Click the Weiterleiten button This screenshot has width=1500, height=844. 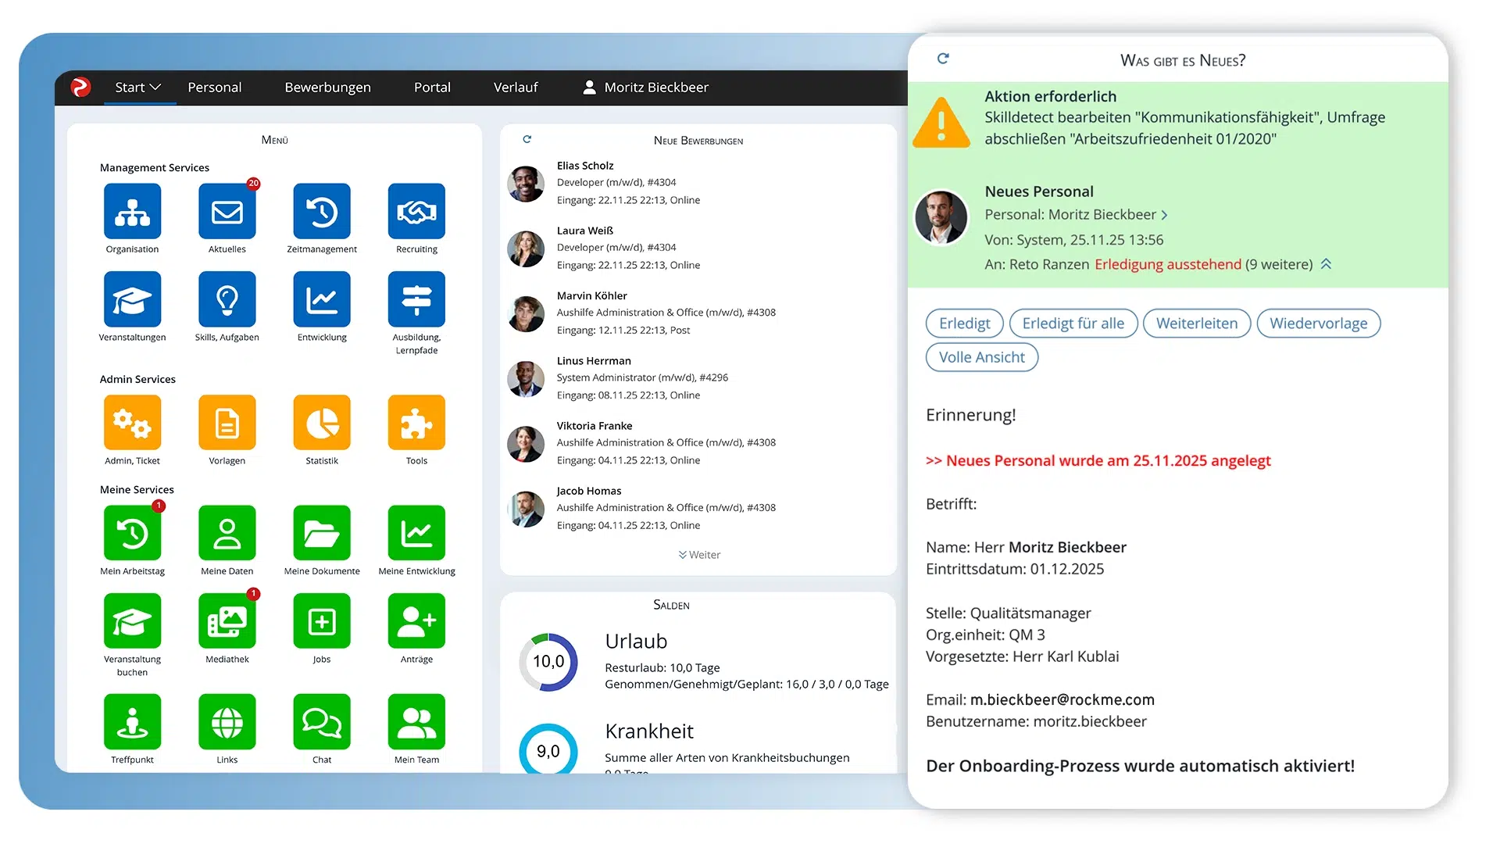pyautogui.click(x=1196, y=324)
